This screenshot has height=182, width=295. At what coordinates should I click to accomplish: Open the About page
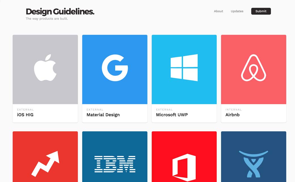218,11
